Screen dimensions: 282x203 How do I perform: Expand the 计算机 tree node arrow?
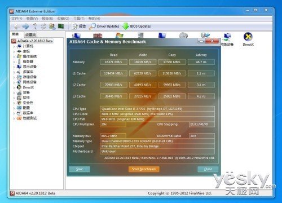coord(14,46)
